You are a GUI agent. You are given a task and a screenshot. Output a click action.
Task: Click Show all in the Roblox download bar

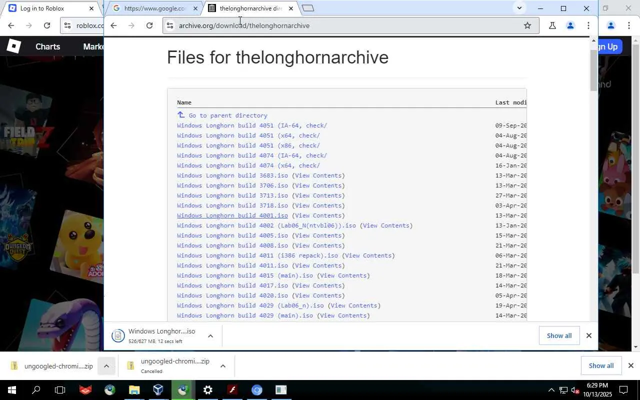(601, 365)
